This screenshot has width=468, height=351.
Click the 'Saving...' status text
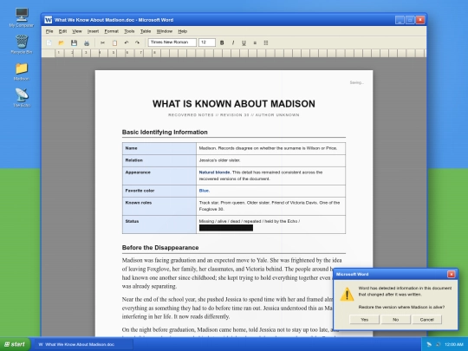[357, 82]
